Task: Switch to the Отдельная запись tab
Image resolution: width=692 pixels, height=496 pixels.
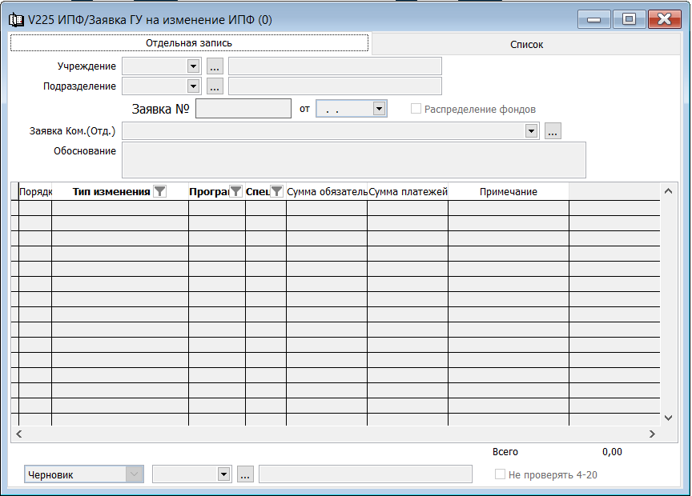Action: tap(189, 43)
